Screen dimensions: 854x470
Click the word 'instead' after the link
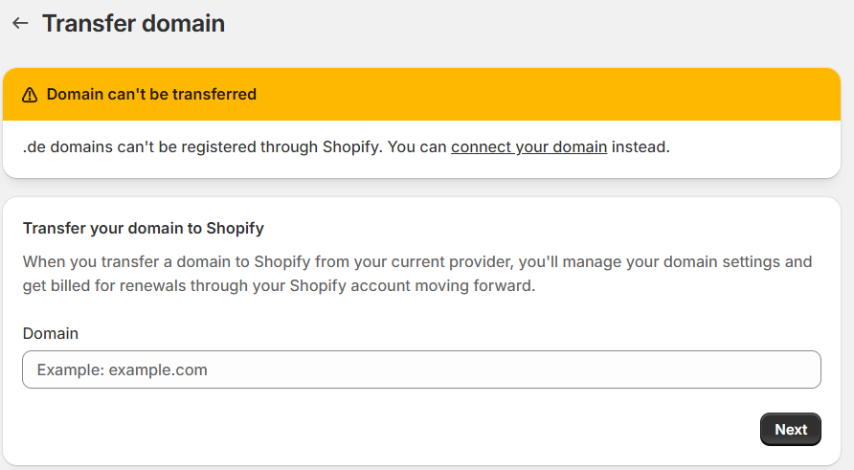639,147
